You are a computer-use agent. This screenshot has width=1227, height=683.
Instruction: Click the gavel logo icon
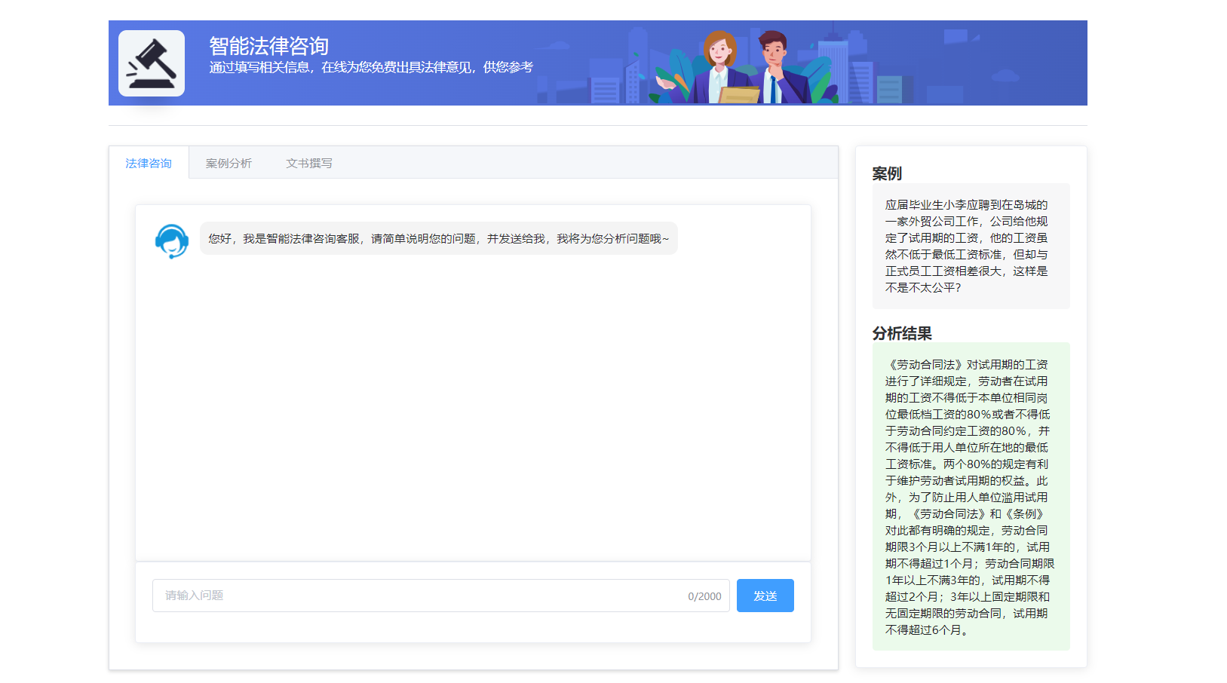(152, 63)
